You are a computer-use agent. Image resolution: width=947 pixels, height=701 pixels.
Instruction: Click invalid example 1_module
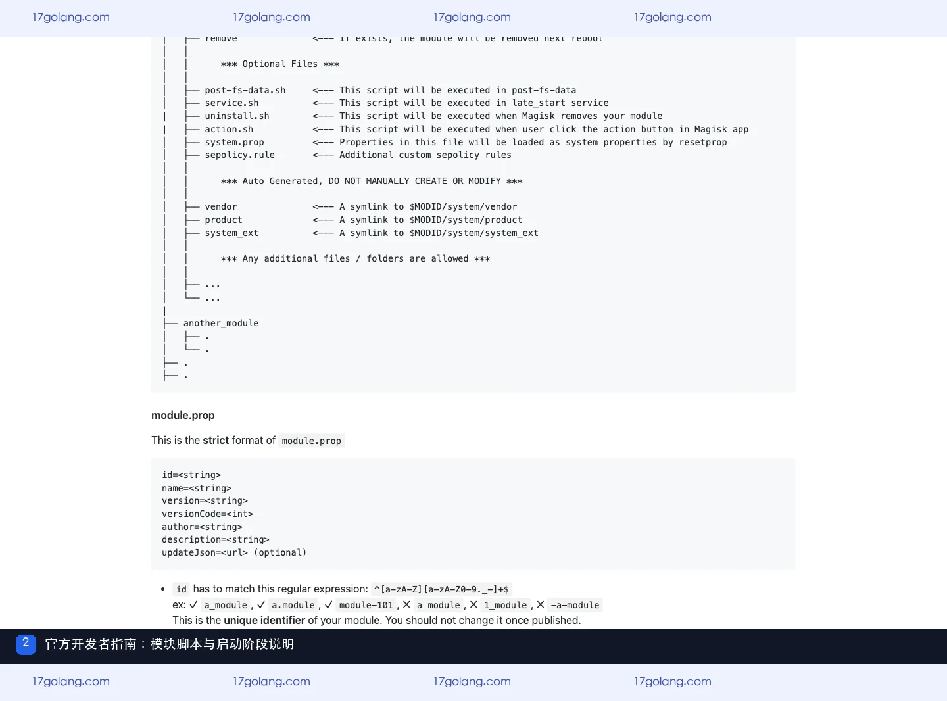pos(506,605)
